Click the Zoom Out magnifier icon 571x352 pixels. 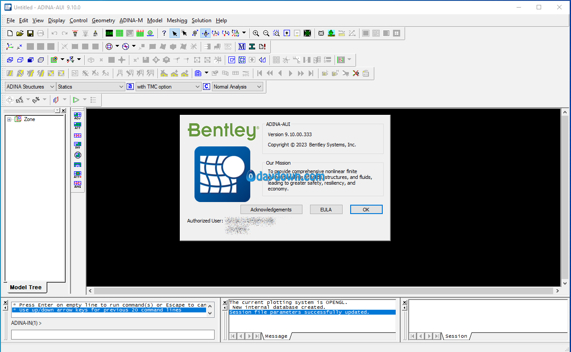click(266, 33)
